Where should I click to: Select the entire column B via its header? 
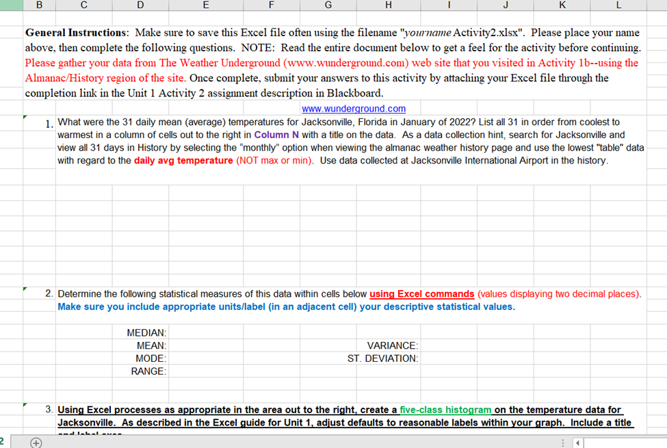39,5
